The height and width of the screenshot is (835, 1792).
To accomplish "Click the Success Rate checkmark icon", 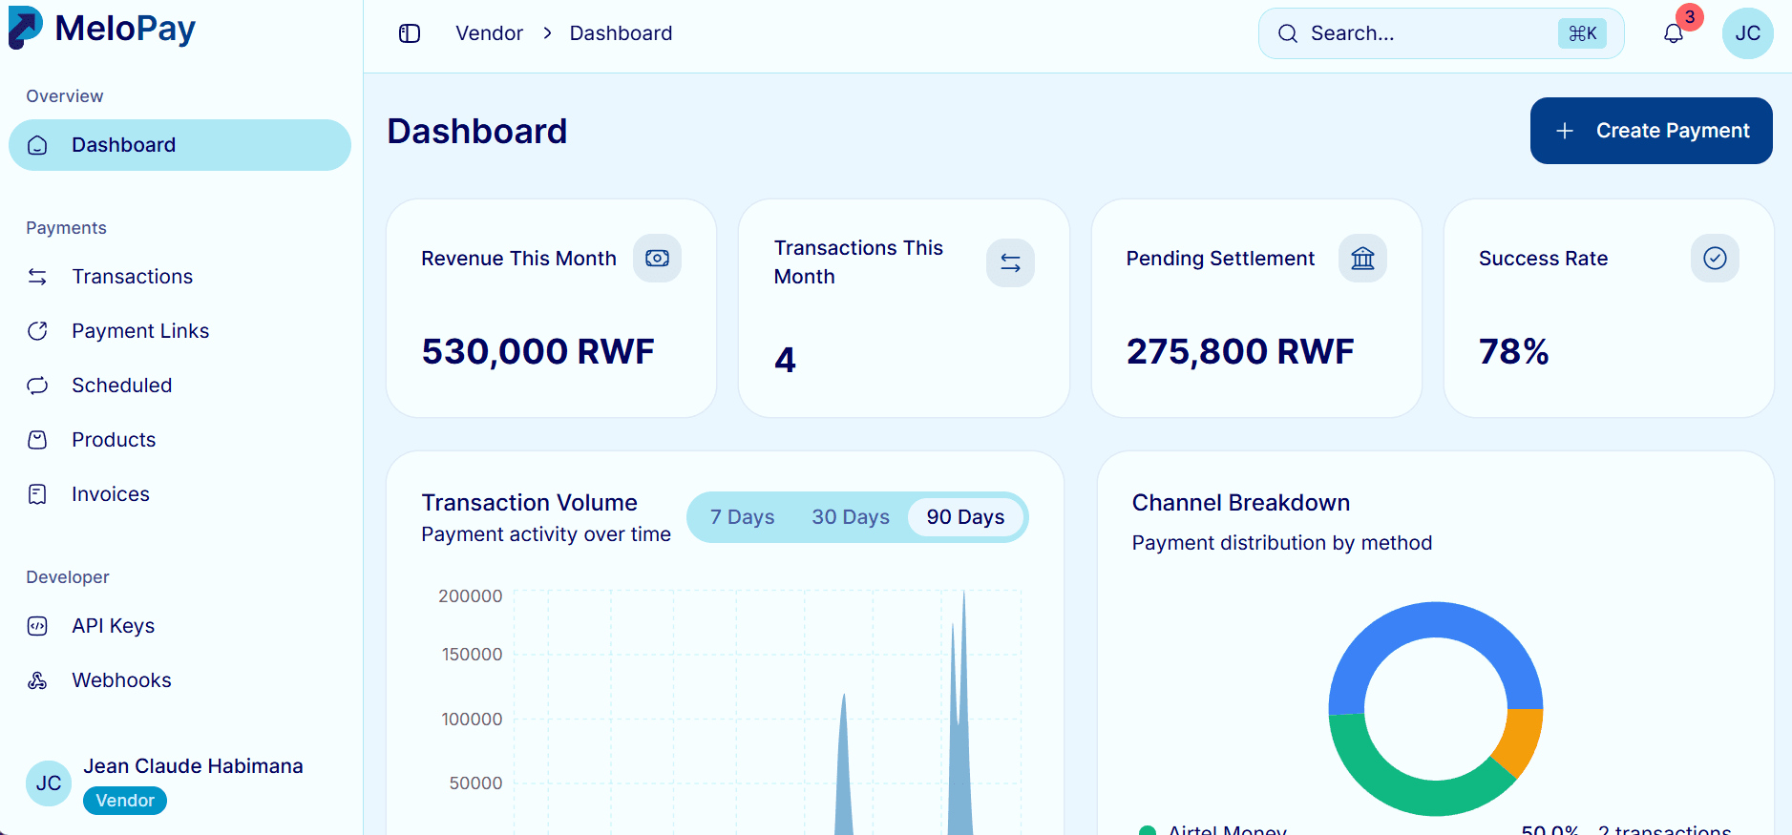I will click(1715, 259).
